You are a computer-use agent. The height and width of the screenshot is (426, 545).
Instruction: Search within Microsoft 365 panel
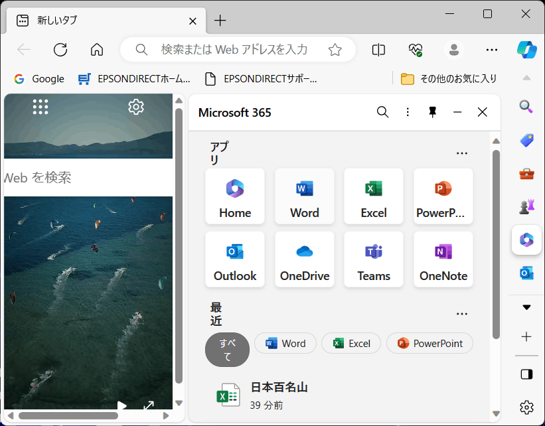382,112
